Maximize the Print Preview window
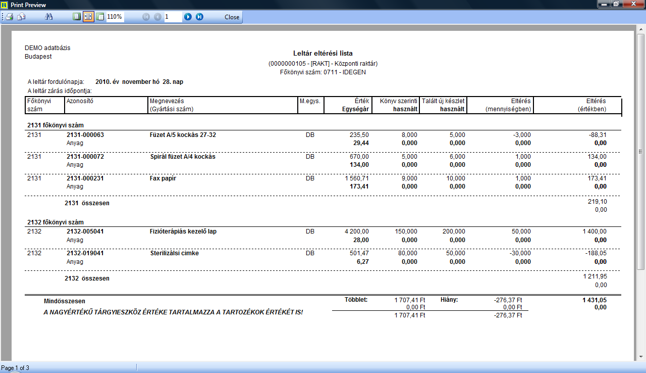The image size is (646, 373). click(x=616, y=4)
